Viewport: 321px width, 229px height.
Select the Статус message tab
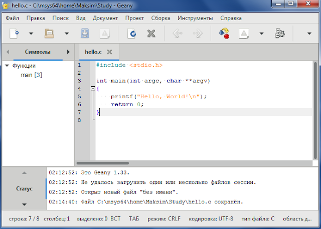click(24, 188)
